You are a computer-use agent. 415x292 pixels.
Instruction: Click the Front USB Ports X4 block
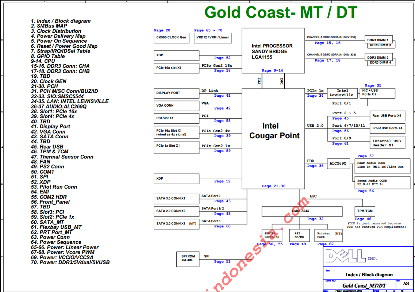point(387,128)
